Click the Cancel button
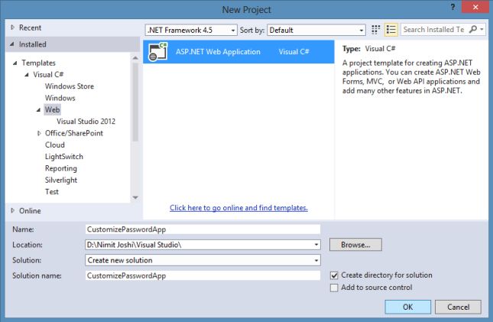493x322 pixels. coord(458,307)
